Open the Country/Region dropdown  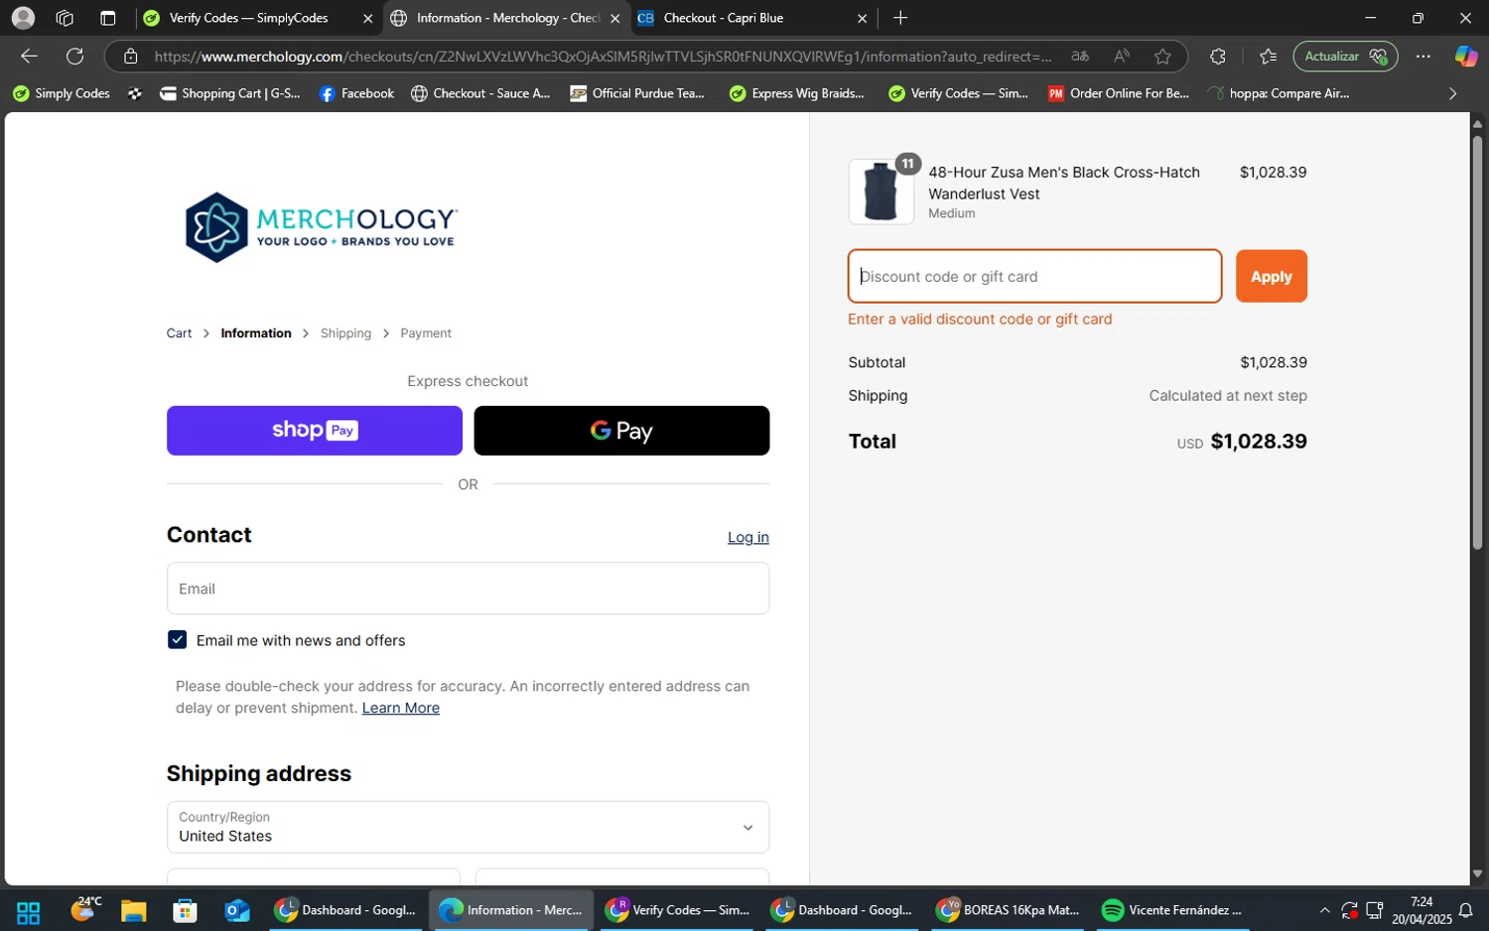point(468,827)
